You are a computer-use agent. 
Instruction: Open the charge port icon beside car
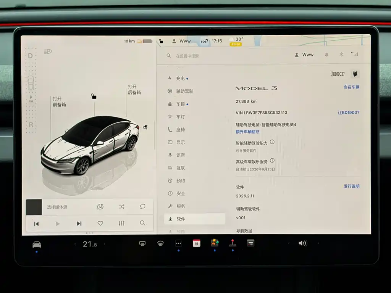[145, 127]
